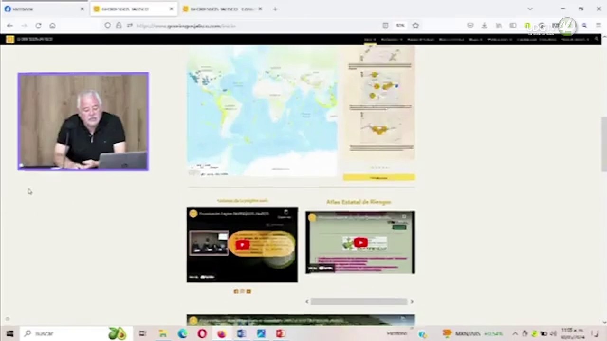
Task: Open site security padlock info
Action: 119,26
